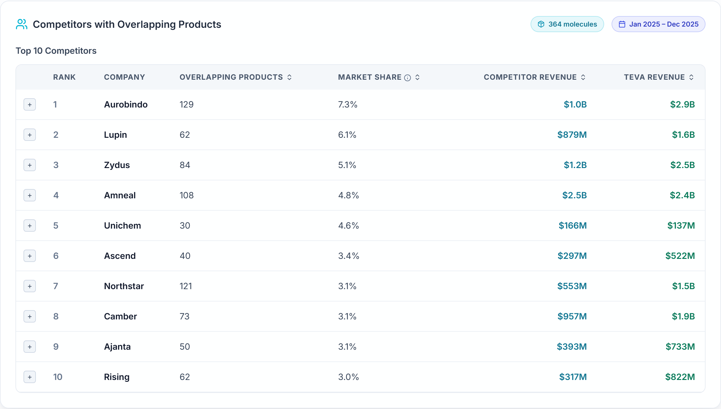Click the 6.1% market share value
This screenshot has height=409, width=721.
click(347, 135)
